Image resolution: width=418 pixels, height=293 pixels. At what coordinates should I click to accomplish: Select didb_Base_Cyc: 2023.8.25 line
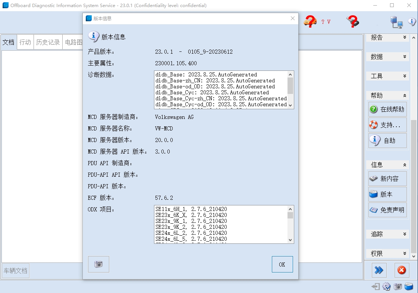[x=212, y=92]
